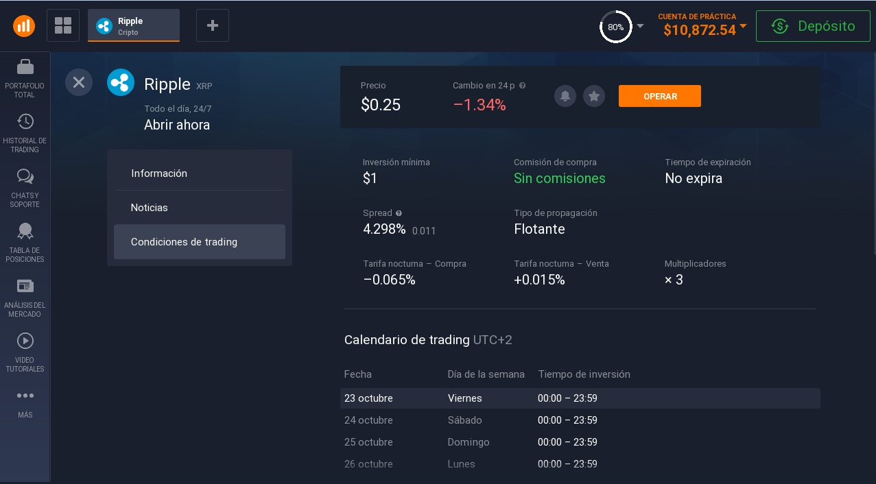Open Tabla de Posiciones medal icon
Screen dimensions: 876x484
(25, 231)
